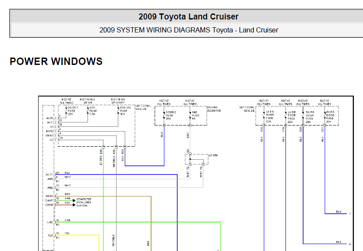Click the "CANN" pin label
The width and height of the screenshot is (363, 251).
click(49, 205)
